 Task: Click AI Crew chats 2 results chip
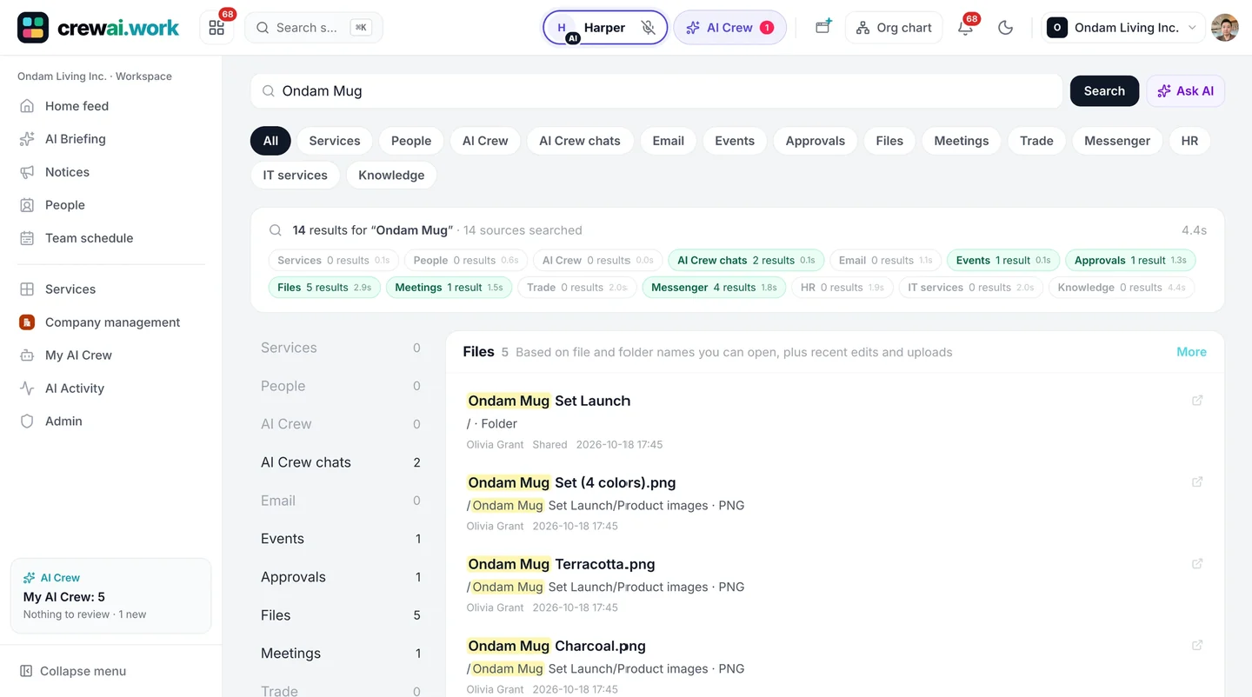point(746,260)
